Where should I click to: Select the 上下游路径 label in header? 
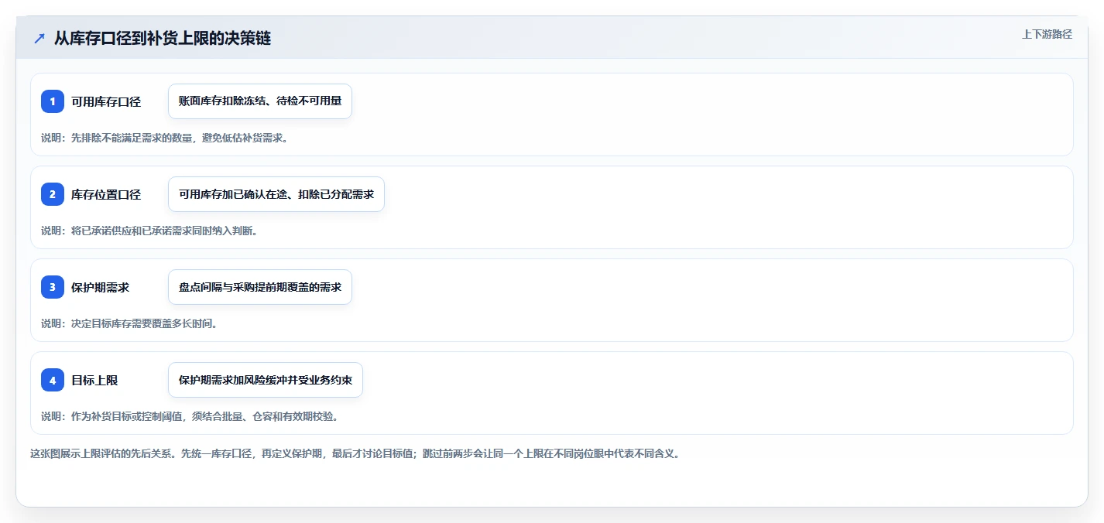click(1047, 34)
